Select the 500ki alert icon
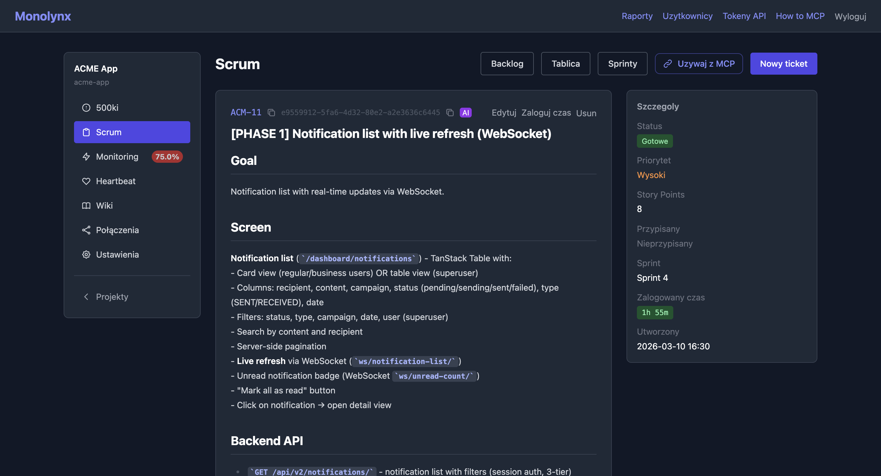 pyautogui.click(x=86, y=107)
